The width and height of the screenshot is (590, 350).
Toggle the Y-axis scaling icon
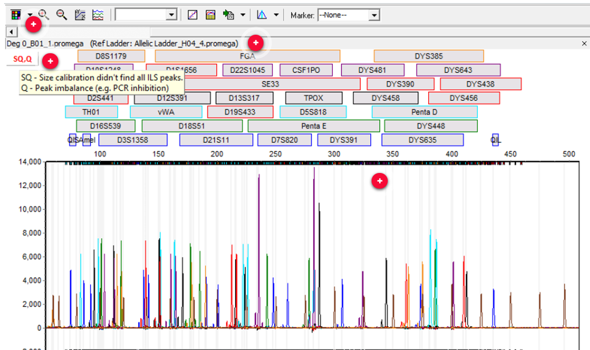coord(80,15)
